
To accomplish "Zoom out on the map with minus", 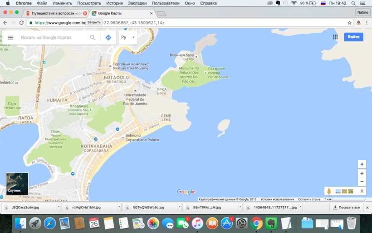I will click(362, 182).
